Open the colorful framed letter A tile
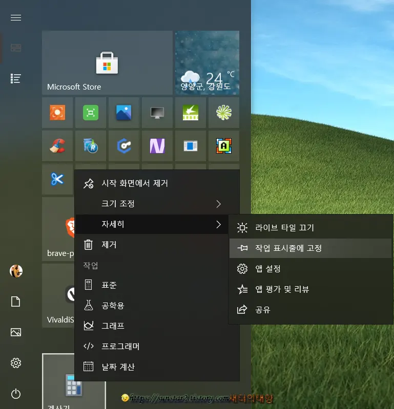394x409 pixels. click(x=224, y=146)
